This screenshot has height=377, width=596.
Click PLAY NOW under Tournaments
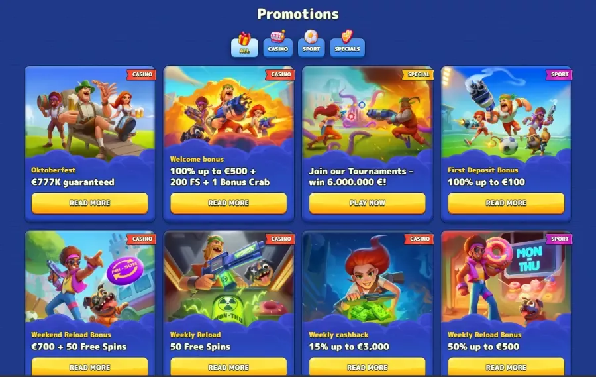pos(367,203)
